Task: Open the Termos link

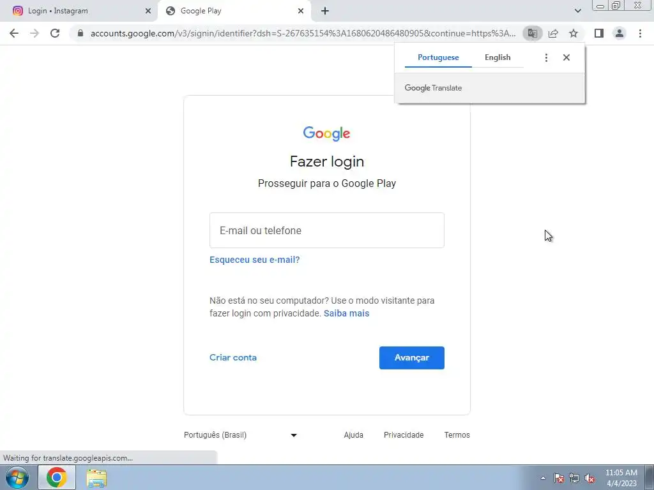Action: point(457,435)
